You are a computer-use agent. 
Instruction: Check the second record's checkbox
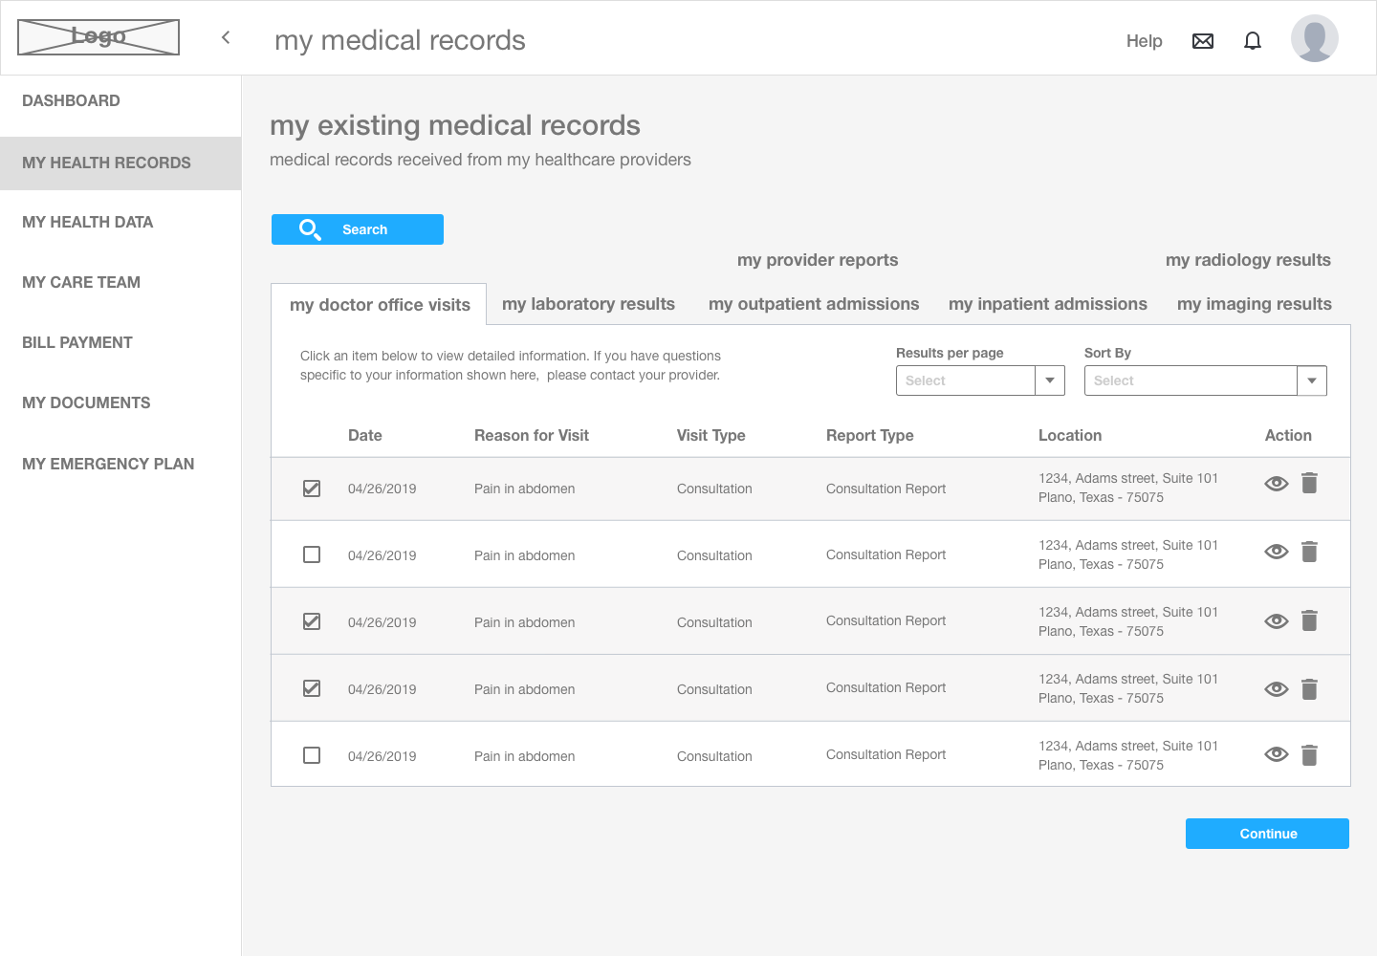pos(312,554)
